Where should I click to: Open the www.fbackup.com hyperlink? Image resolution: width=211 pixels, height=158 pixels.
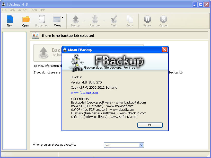point(84,93)
